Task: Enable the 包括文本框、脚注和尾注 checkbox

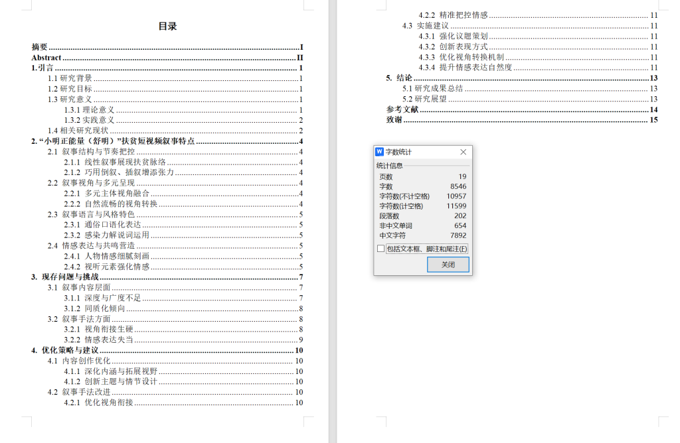Action: (x=381, y=249)
